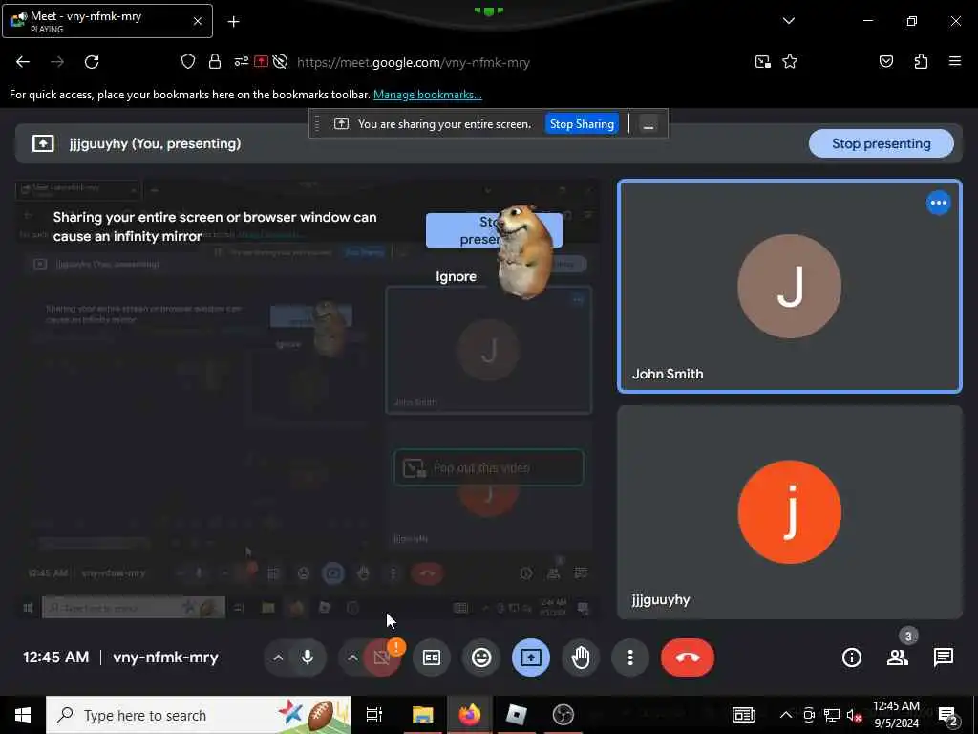
Task: Click the site security padlock icon
Action: (x=215, y=62)
